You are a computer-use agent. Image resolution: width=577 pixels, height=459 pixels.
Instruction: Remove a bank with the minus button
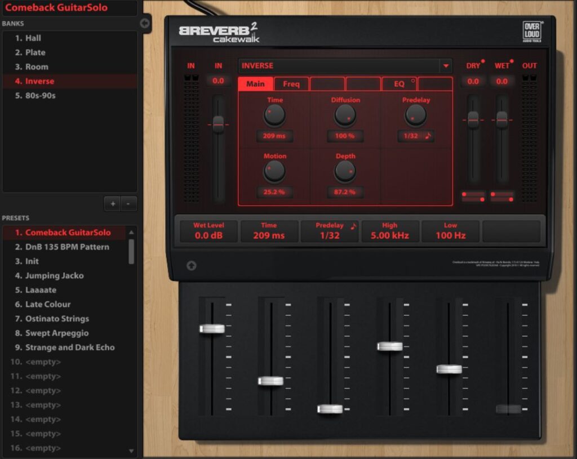(x=128, y=203)
